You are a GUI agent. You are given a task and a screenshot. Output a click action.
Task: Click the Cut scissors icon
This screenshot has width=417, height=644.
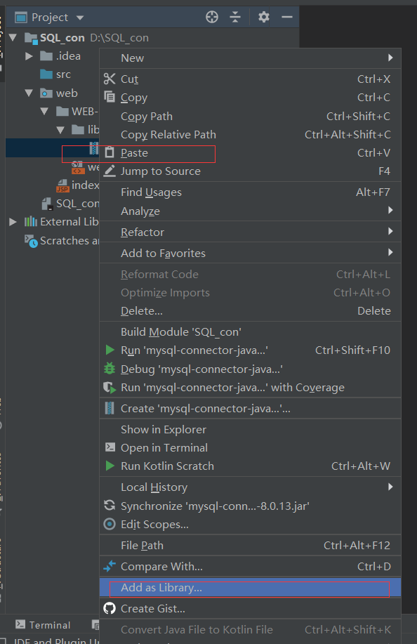tap(110, 79)
